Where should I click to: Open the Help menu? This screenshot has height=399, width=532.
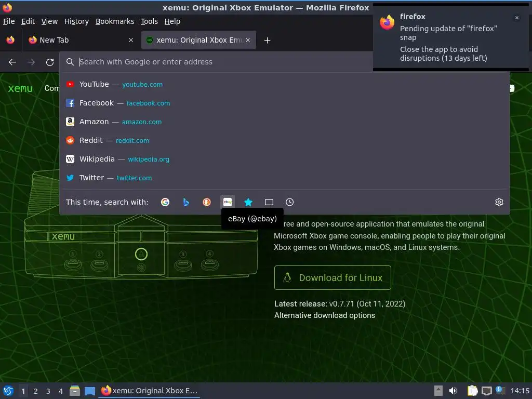(172, 21)
